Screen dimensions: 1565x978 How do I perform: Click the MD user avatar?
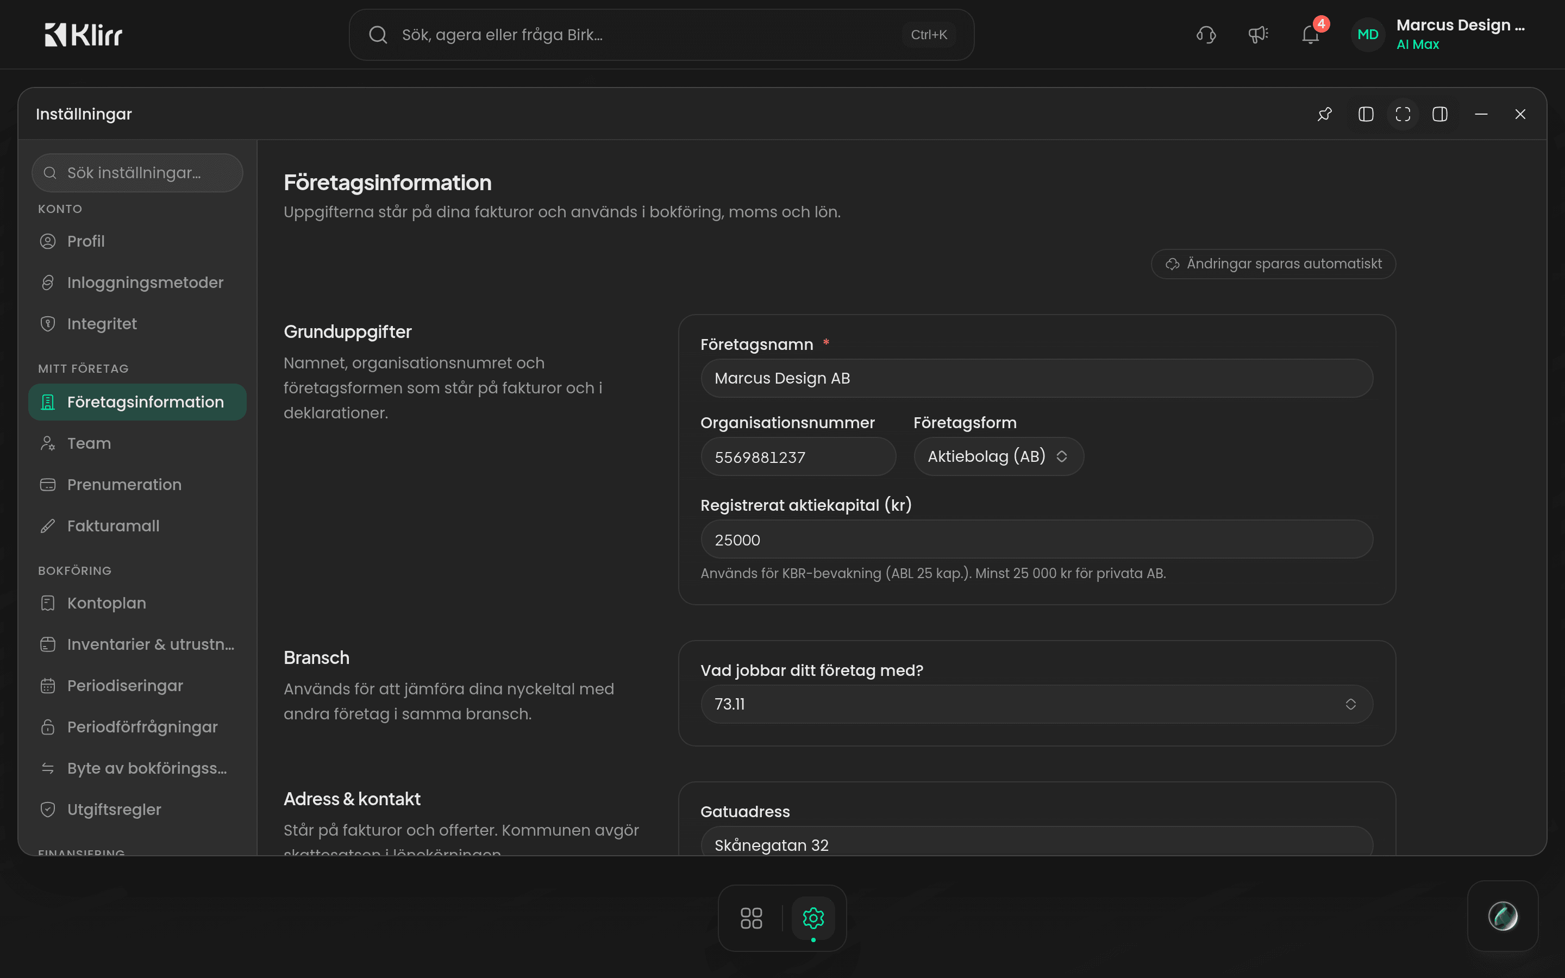(1368, 34)
